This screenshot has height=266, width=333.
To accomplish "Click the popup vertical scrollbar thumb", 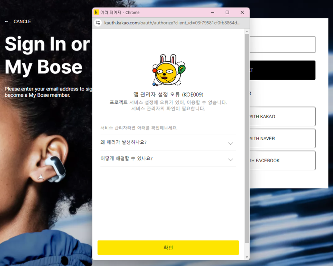I will coord(247,136).
